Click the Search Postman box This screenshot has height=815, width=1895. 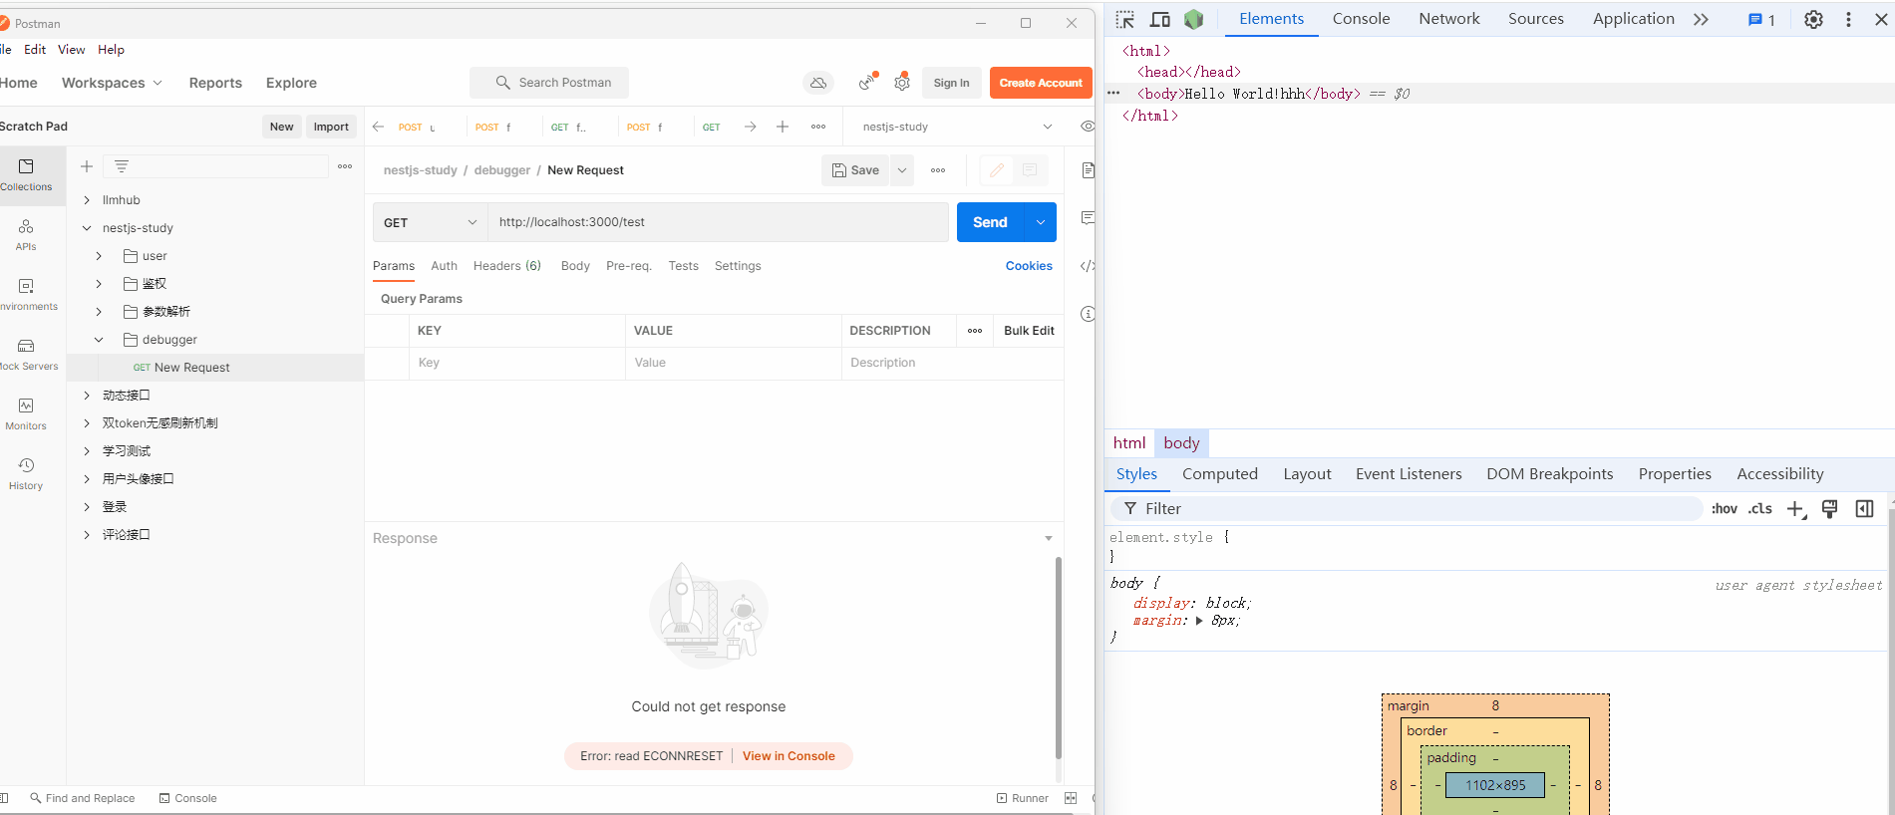click(549, 83)
